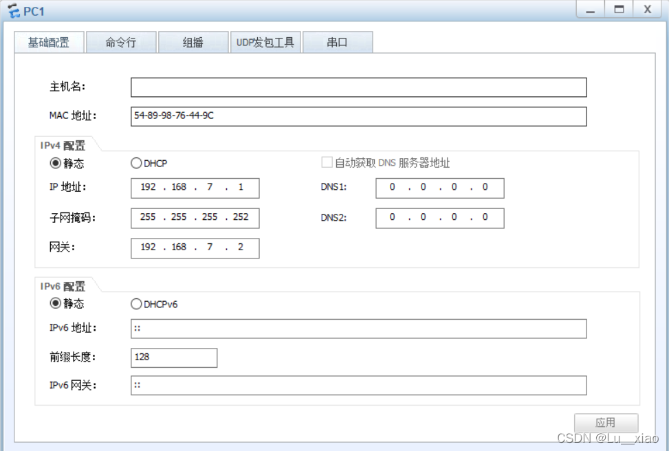Click the 前缀长度 field showing 128
The height and width of the screenshot is (451, 669).
coord(174,357)
